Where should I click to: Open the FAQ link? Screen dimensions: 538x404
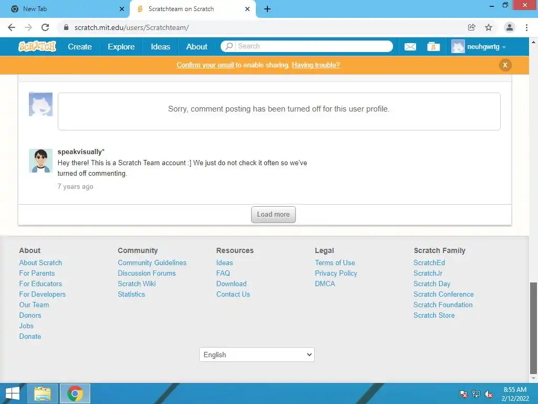223,273
